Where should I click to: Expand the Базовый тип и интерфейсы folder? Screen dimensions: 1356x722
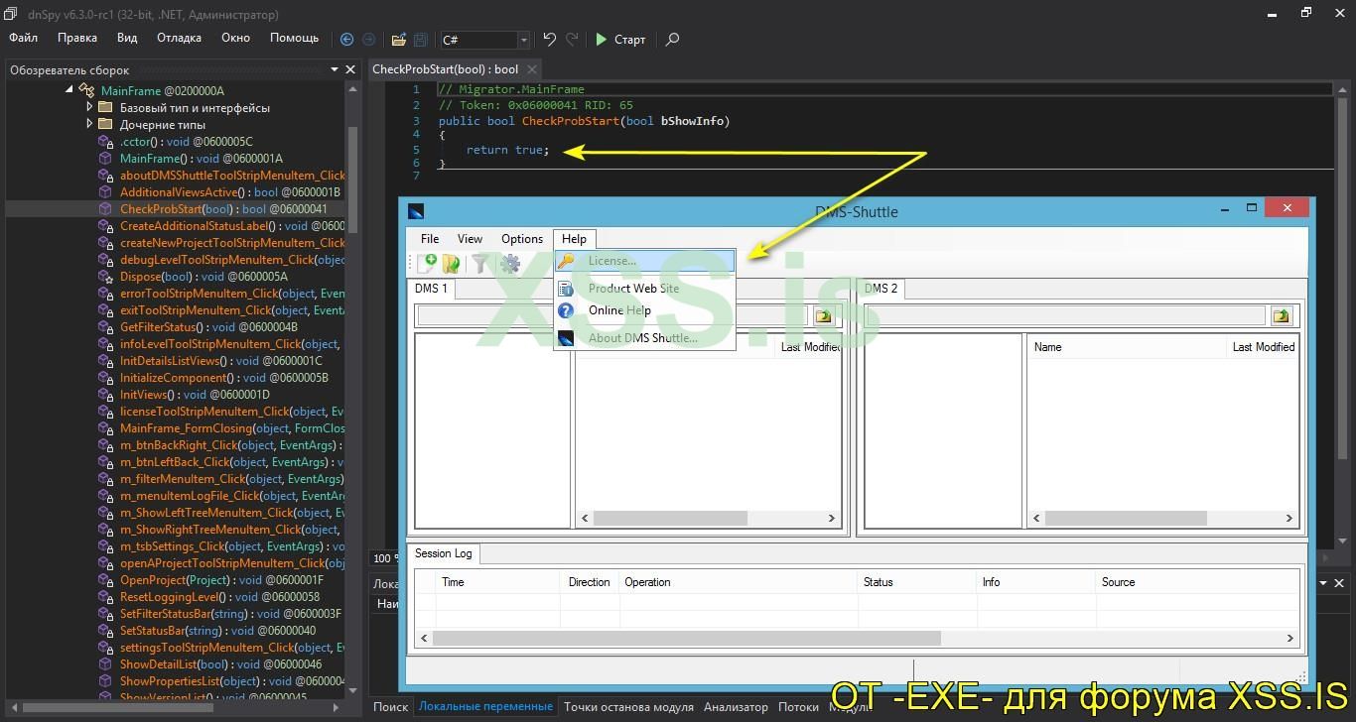click(89, 107)
